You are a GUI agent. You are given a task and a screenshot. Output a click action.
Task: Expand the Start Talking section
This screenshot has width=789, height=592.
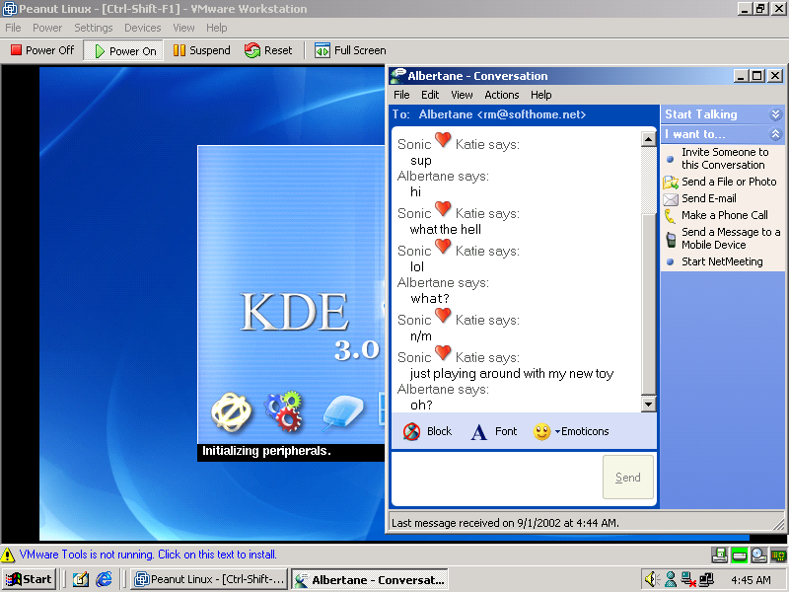point(775,114)
